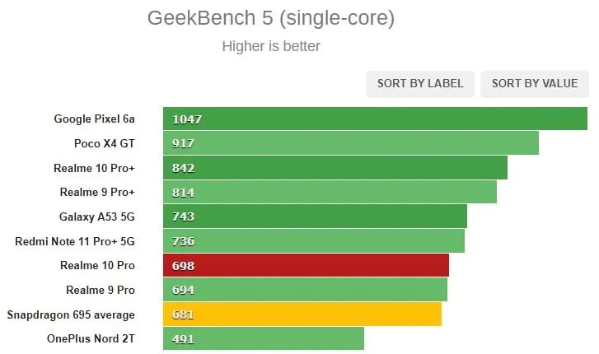
Task: Click the Sort by Label button
Action: pos(420,83)
